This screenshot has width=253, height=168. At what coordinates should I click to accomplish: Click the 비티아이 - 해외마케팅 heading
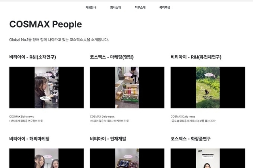[29, 139]
